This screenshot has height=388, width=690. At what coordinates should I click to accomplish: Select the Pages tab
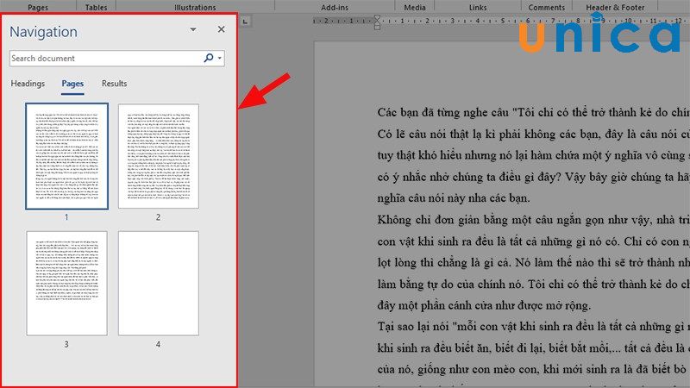pyautogui.click(x=72, y=84)
